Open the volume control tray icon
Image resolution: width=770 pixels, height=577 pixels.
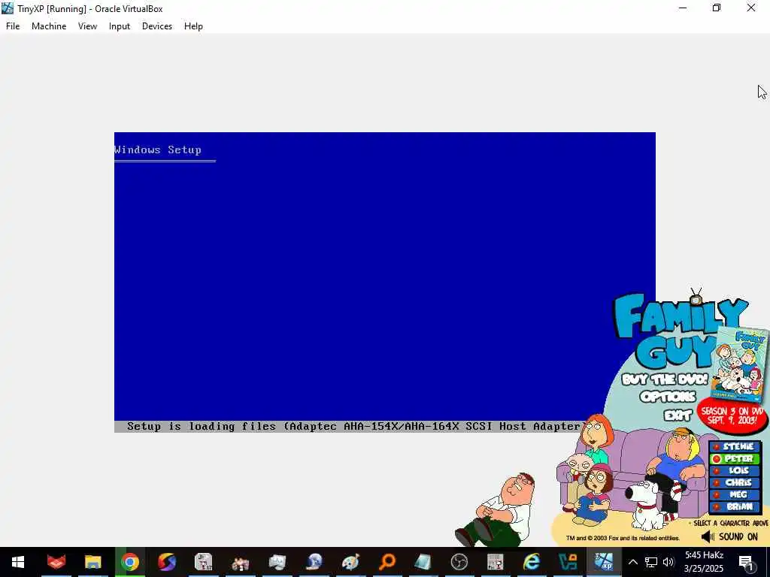pos(668,562)
